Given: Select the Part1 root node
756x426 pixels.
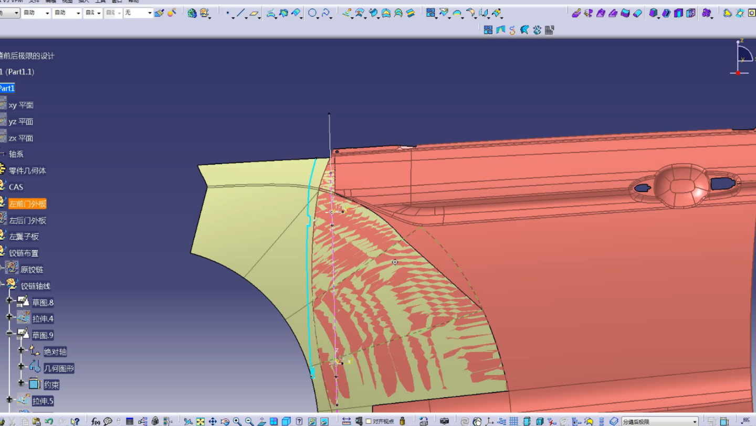Looking at the screenshot, I should coord(6,88).
